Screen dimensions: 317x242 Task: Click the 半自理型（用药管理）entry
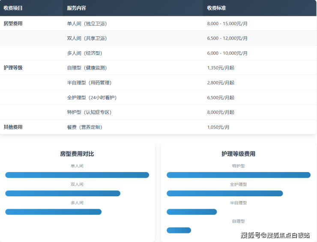[90, 83]
